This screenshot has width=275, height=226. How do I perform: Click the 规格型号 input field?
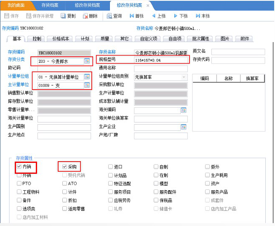(x=160, y=61)
